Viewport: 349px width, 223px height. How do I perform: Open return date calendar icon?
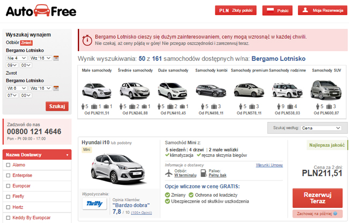tap(56, 88)
